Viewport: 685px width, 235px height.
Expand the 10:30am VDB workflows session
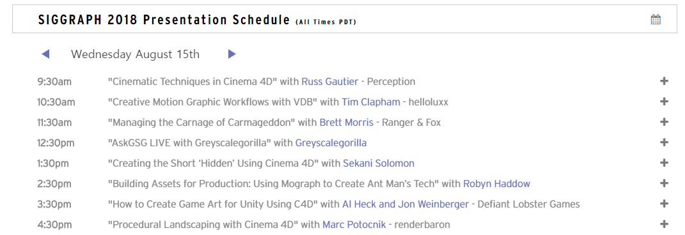tap(664, 102)
